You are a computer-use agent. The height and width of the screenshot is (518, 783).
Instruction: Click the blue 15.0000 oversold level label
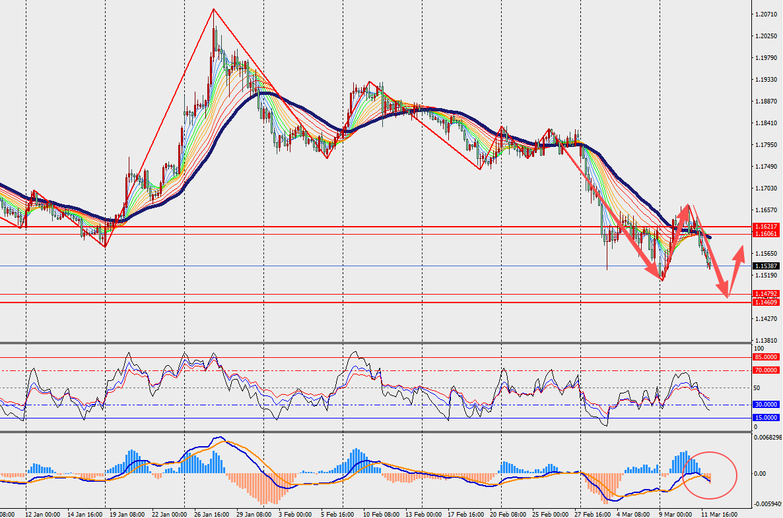[766, 418]
